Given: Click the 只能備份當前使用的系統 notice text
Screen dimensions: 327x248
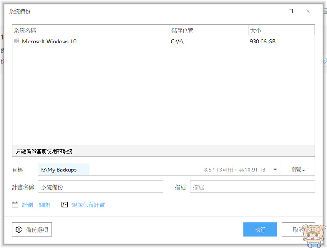Looking at the screenshot, I should [x=44, y=151].
